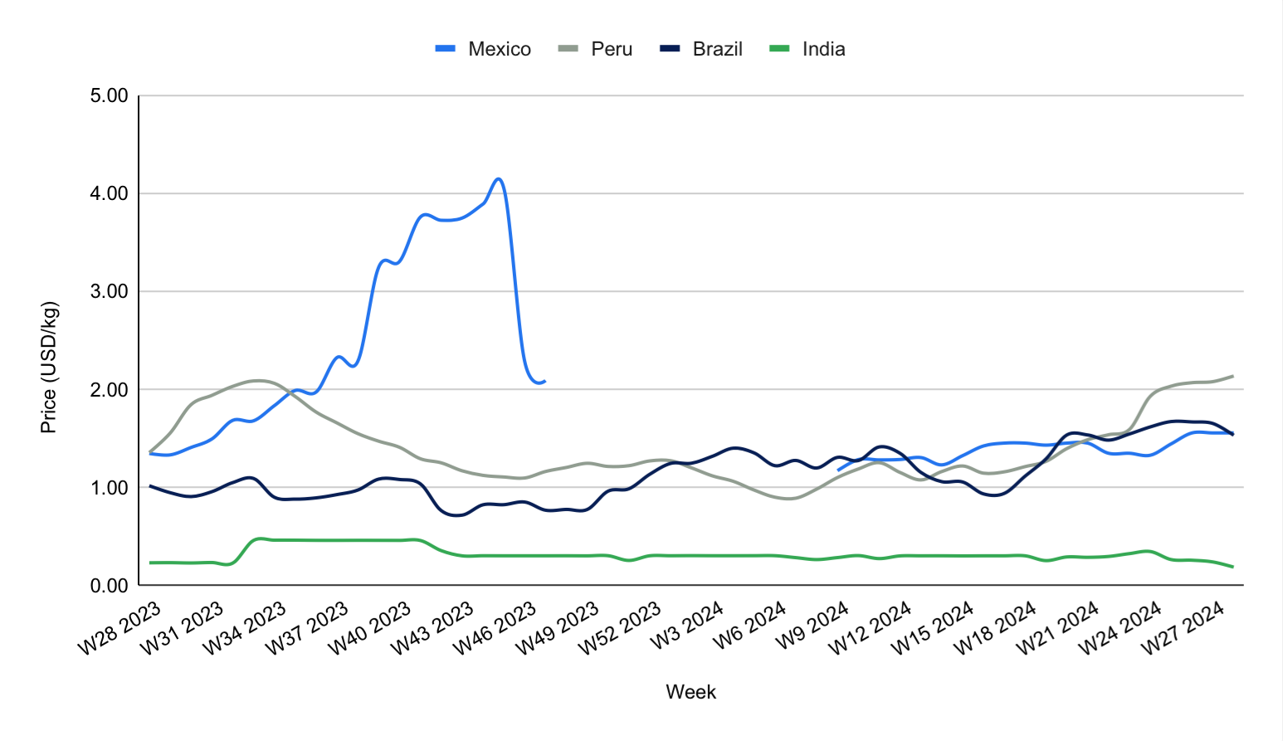Click the Mexico line peak near 4.00
This screenshot has height=741, width=1283.
coord(498,178)
